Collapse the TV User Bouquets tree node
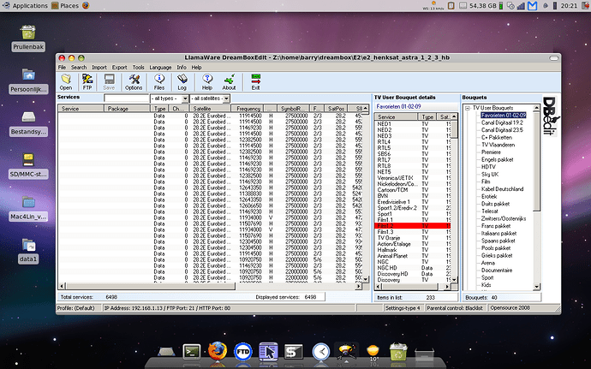 click(x=468, y=108)
